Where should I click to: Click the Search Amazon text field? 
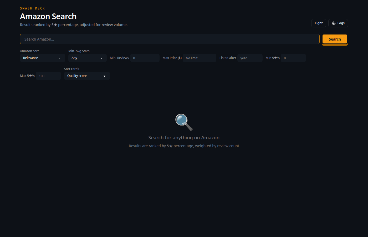pyautogui.click(x=170, y=39)
